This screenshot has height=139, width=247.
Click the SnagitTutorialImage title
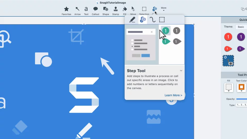click(113, 3)
